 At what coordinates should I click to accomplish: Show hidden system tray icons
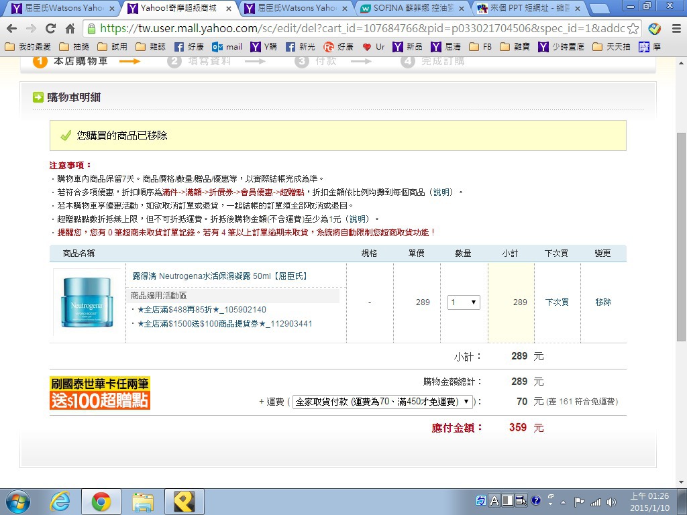point(564,502)
